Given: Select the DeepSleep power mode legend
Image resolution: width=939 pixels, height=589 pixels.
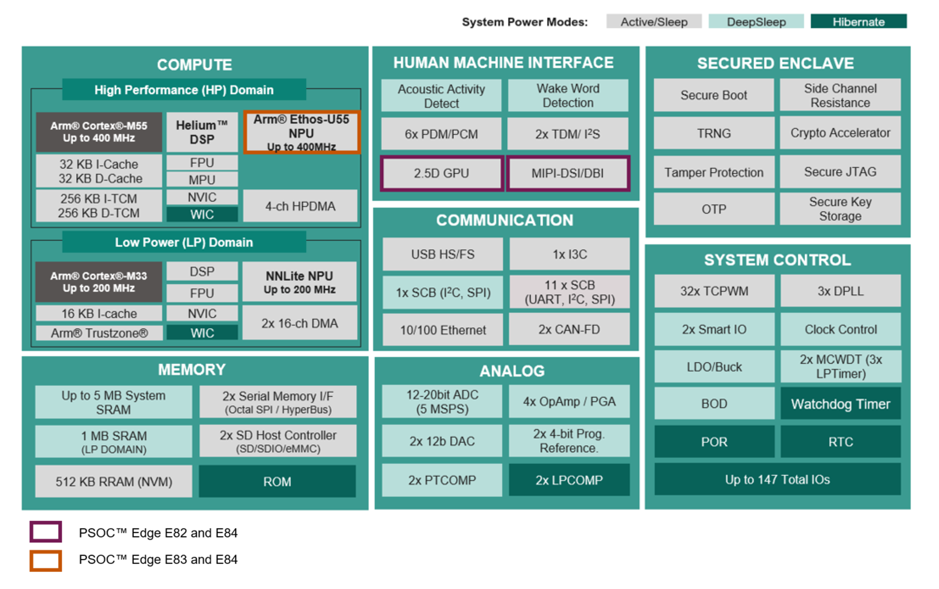Looking at the screenshot, I should coord(755,21).
